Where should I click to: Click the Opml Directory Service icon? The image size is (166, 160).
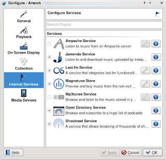(59, 111)
